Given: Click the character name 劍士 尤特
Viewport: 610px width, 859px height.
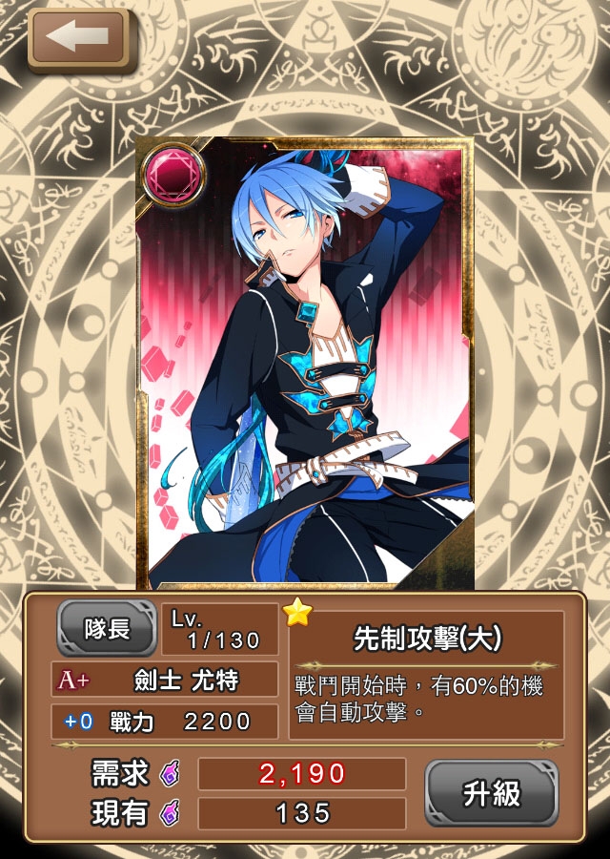Looking at the screenshot, I should [x=187, y=681].
